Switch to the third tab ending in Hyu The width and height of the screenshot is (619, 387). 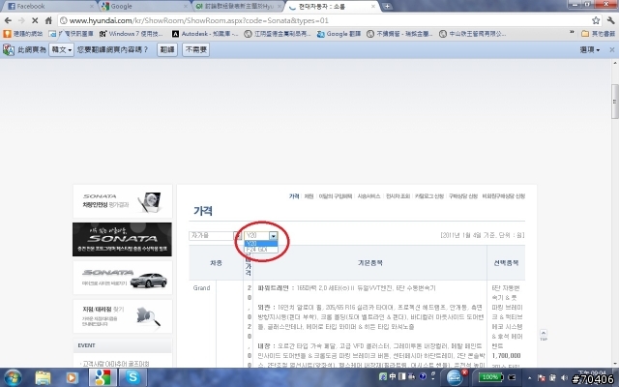(x=239, y=7)
